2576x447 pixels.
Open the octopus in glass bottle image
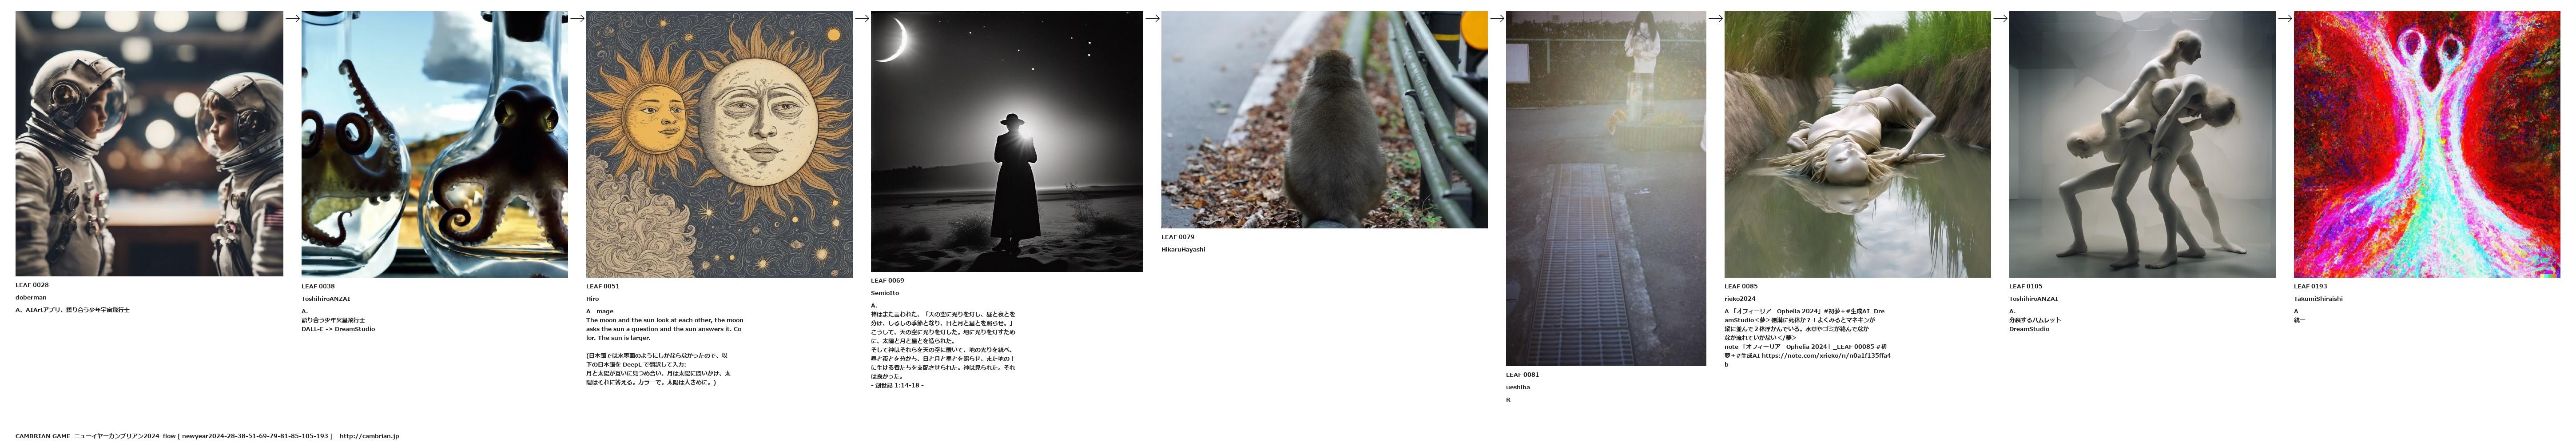(x=434, y=144)
